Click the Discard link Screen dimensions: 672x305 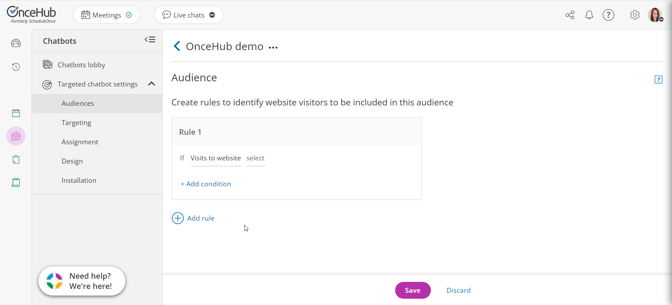[458, 290]
